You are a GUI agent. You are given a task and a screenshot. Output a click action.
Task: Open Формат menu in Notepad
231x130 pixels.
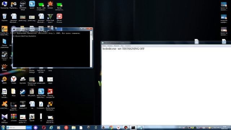coord(116,46)
